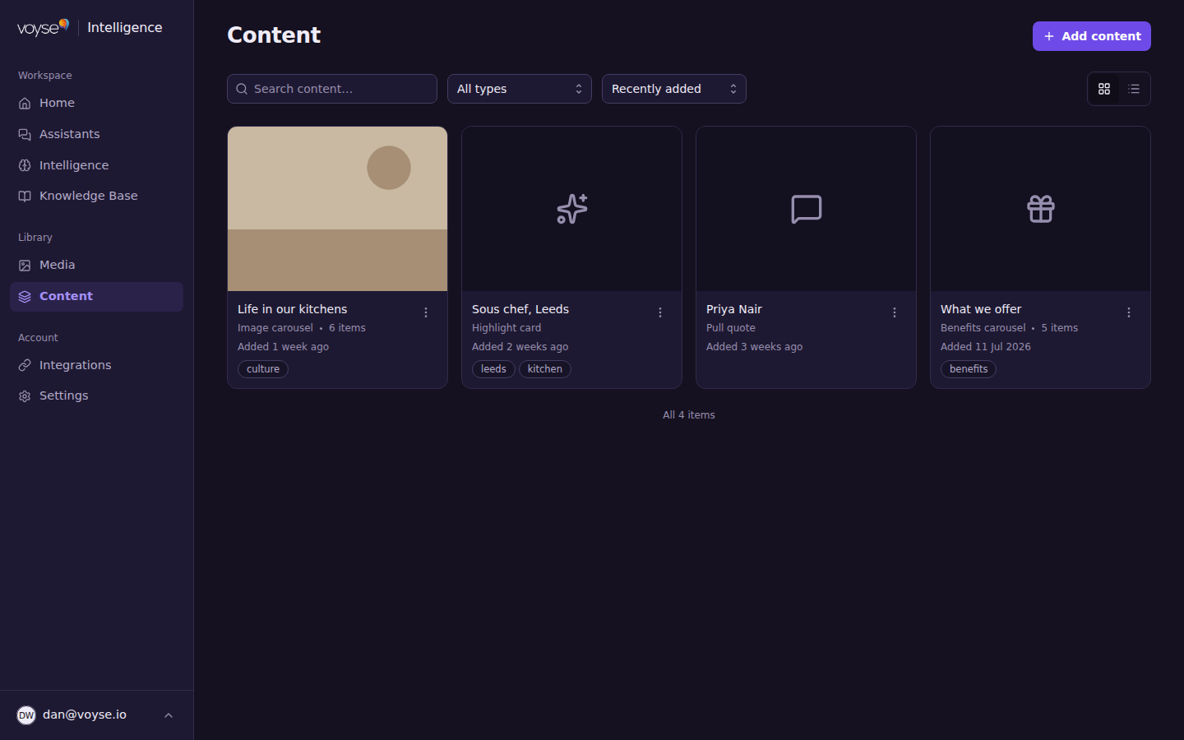Click the Assistants chat icon
This screenshot has width=1184, height=740.
point(25,135)
